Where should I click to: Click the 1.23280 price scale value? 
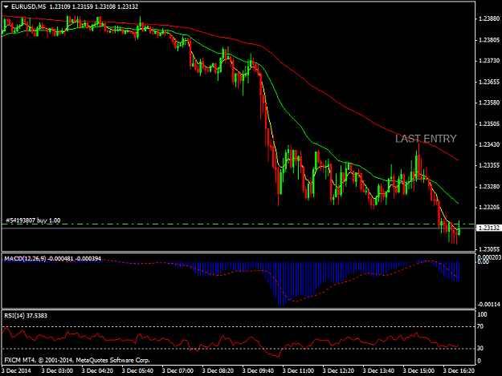[x=489, y=187]
